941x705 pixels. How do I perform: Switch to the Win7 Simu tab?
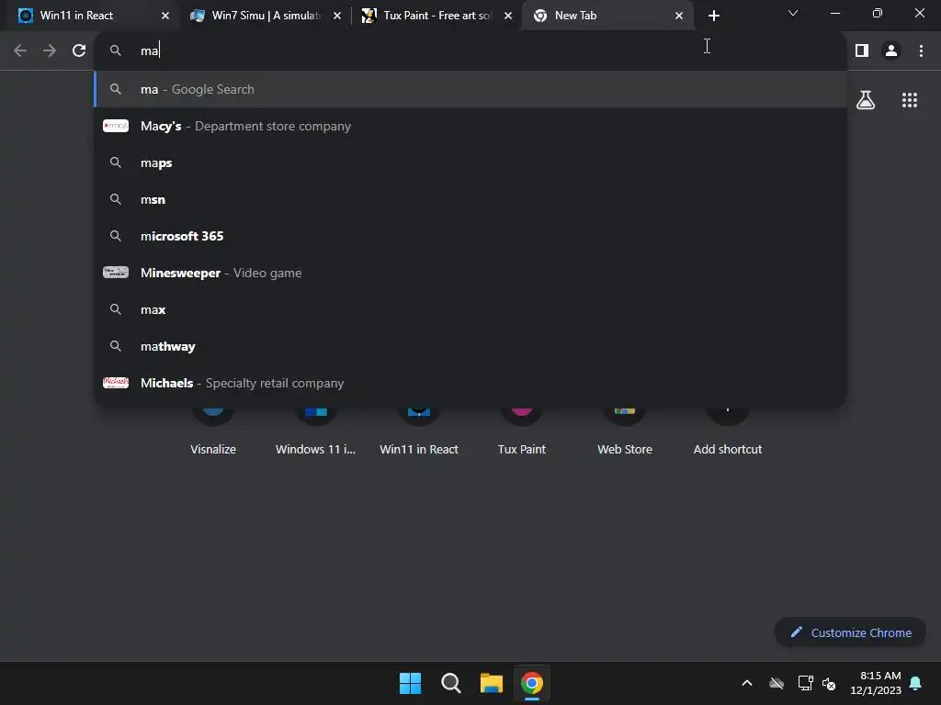(266, 16)
